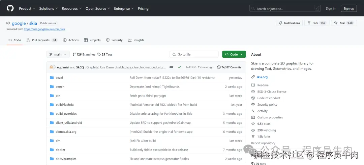Open the Open Source menu

pyautogui.click(x=98, y=8)
